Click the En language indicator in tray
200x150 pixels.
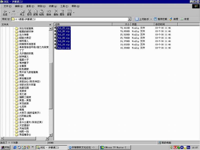point(188,147)
